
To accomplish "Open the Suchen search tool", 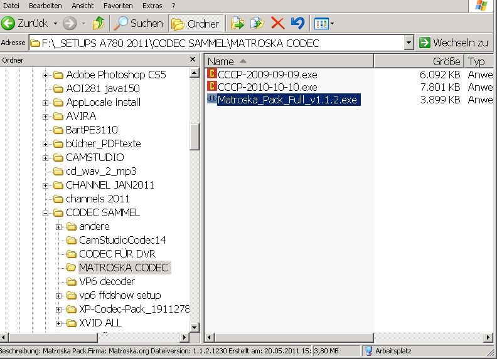I will click(x=138, y=24).
